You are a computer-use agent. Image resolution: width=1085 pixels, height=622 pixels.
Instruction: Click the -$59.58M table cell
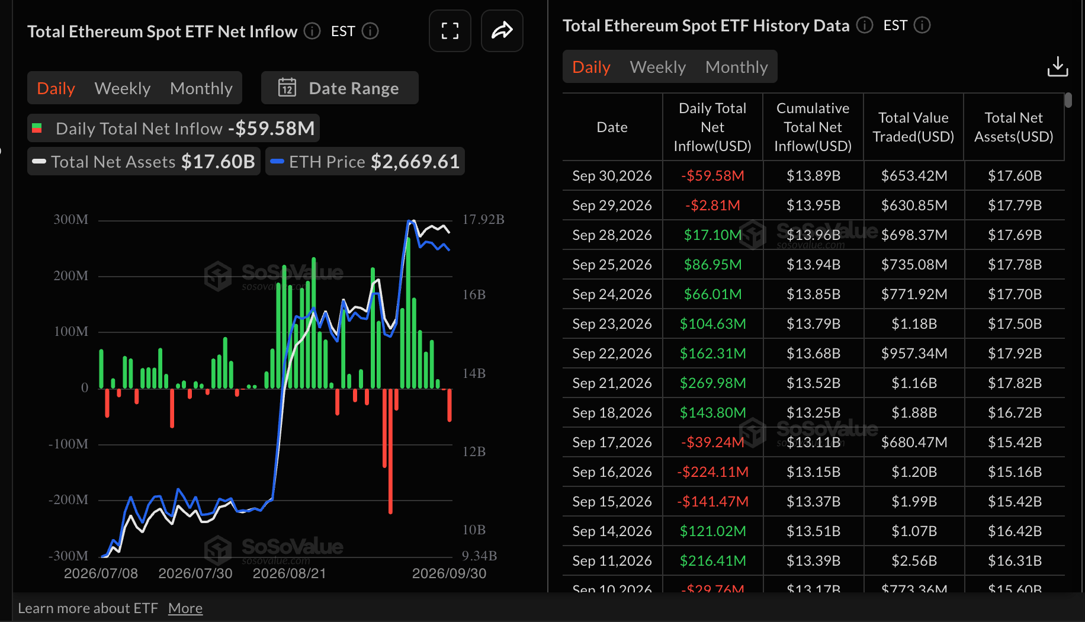712,175
